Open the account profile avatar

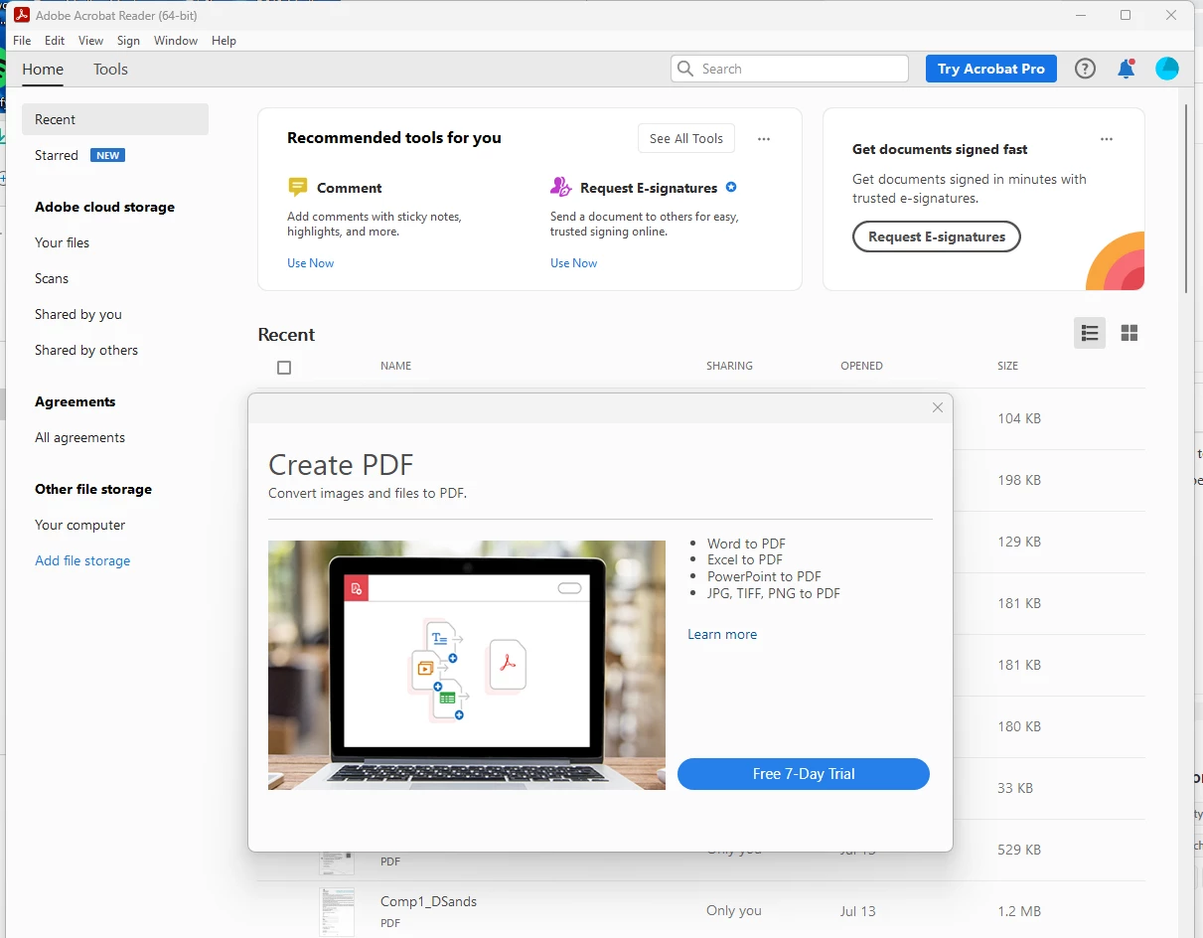pos(1166,69)
